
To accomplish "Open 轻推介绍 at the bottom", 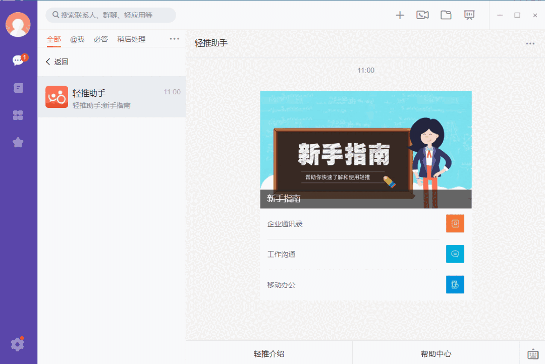I will tap(269, 353).
